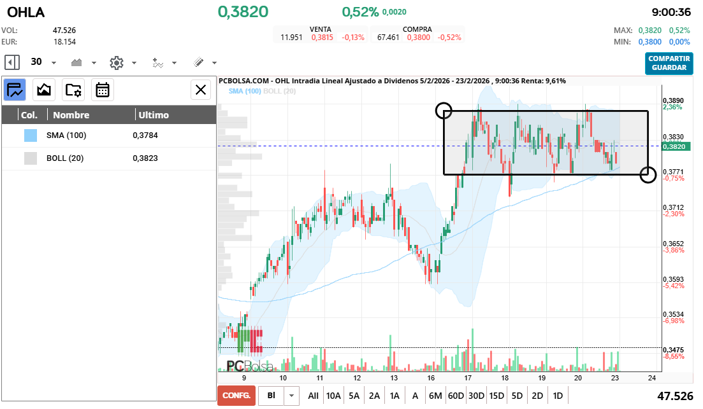Open the settings gear icon
This screenshot has width=703, height=409.
(x=117, y=62)
